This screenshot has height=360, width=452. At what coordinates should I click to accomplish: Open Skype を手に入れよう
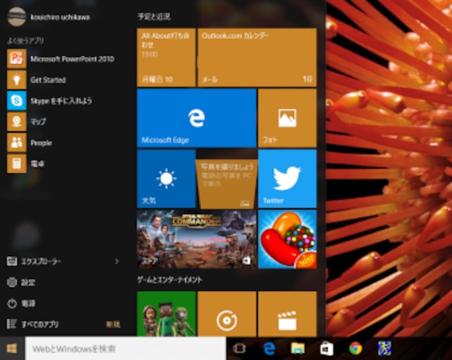pyautogui.click(x=50, y=101)
